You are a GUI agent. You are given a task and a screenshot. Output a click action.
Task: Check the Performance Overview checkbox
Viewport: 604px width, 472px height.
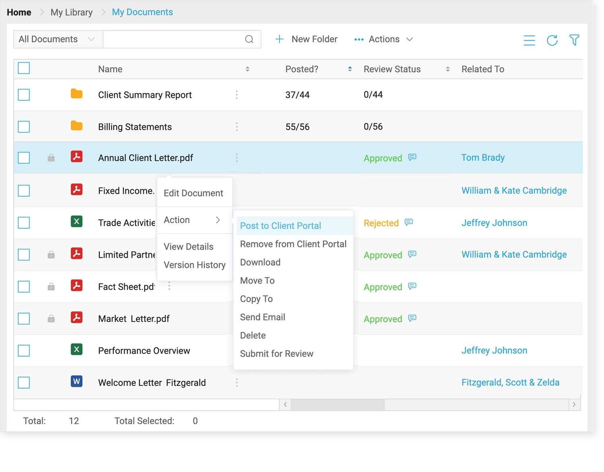click(x=24, y=350)
